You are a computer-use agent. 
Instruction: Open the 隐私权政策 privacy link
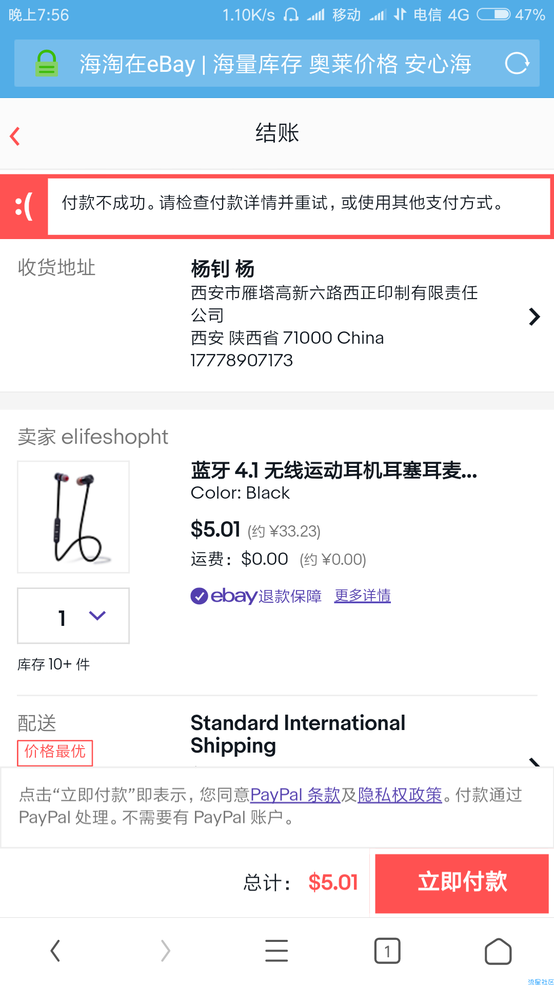[400, 795]
